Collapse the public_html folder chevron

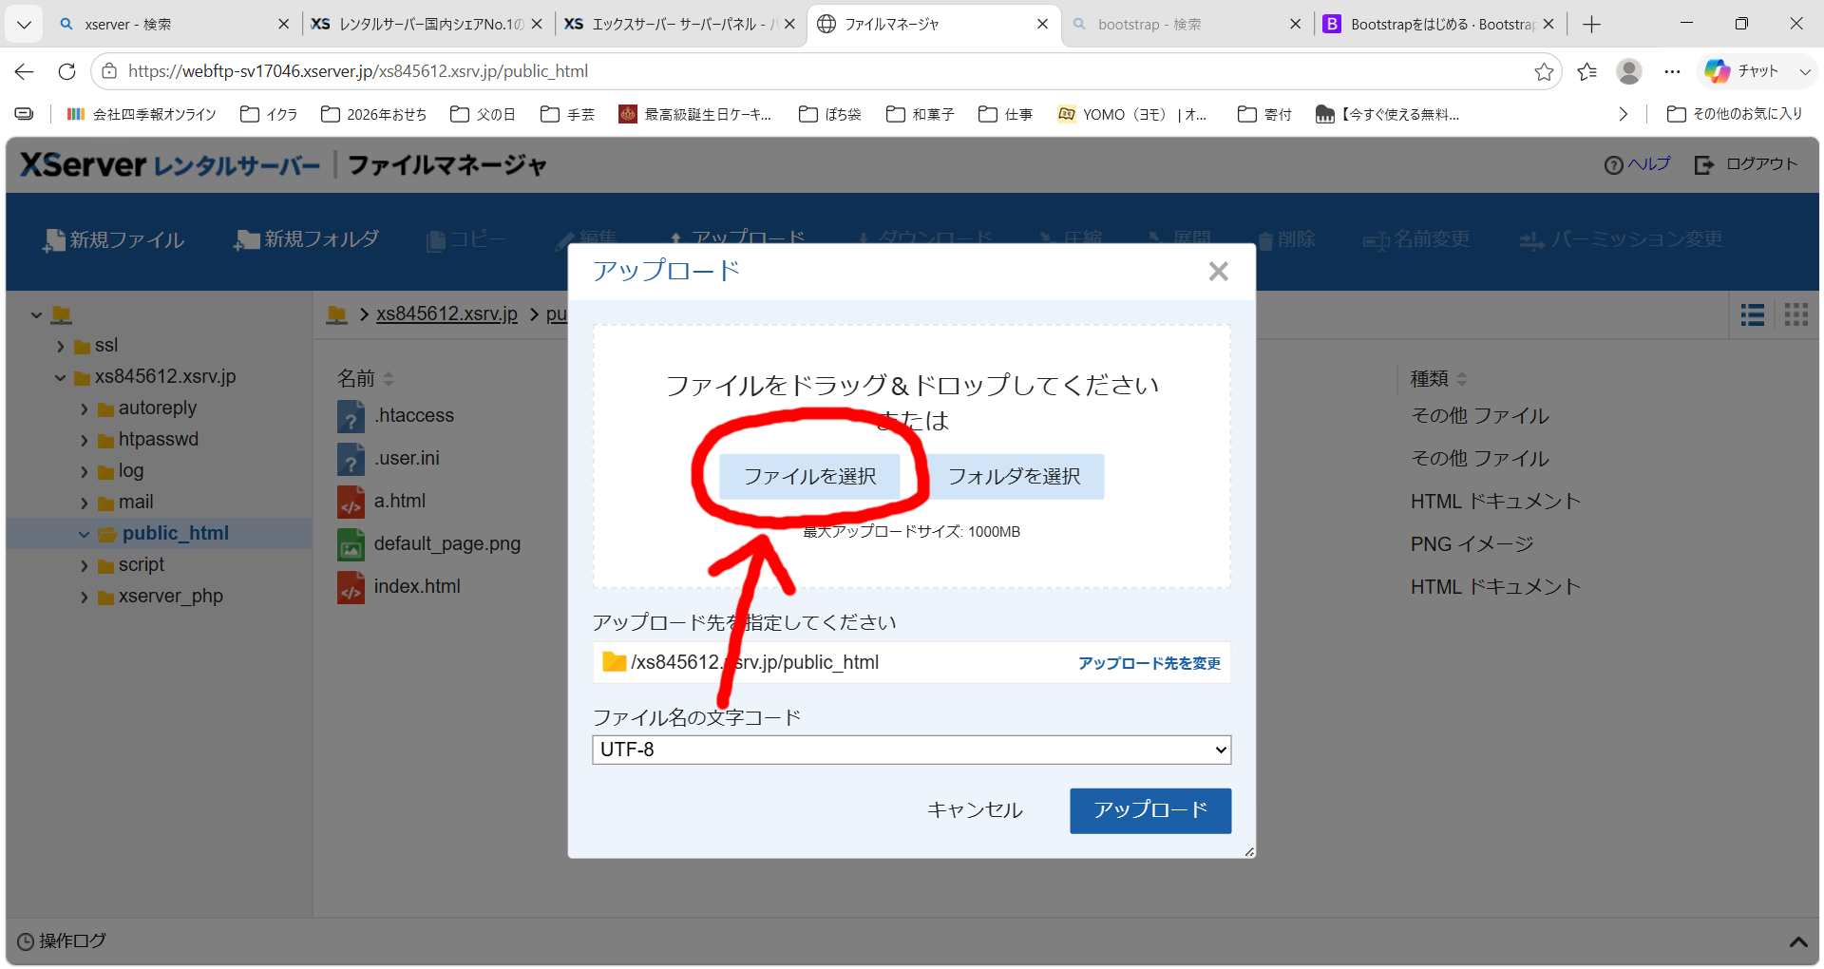pos(85,535)
